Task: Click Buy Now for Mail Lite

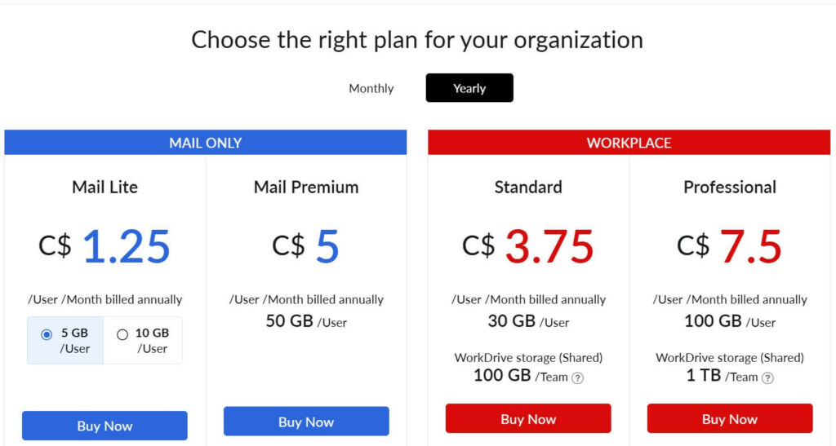Action: [x=104, y=426]
